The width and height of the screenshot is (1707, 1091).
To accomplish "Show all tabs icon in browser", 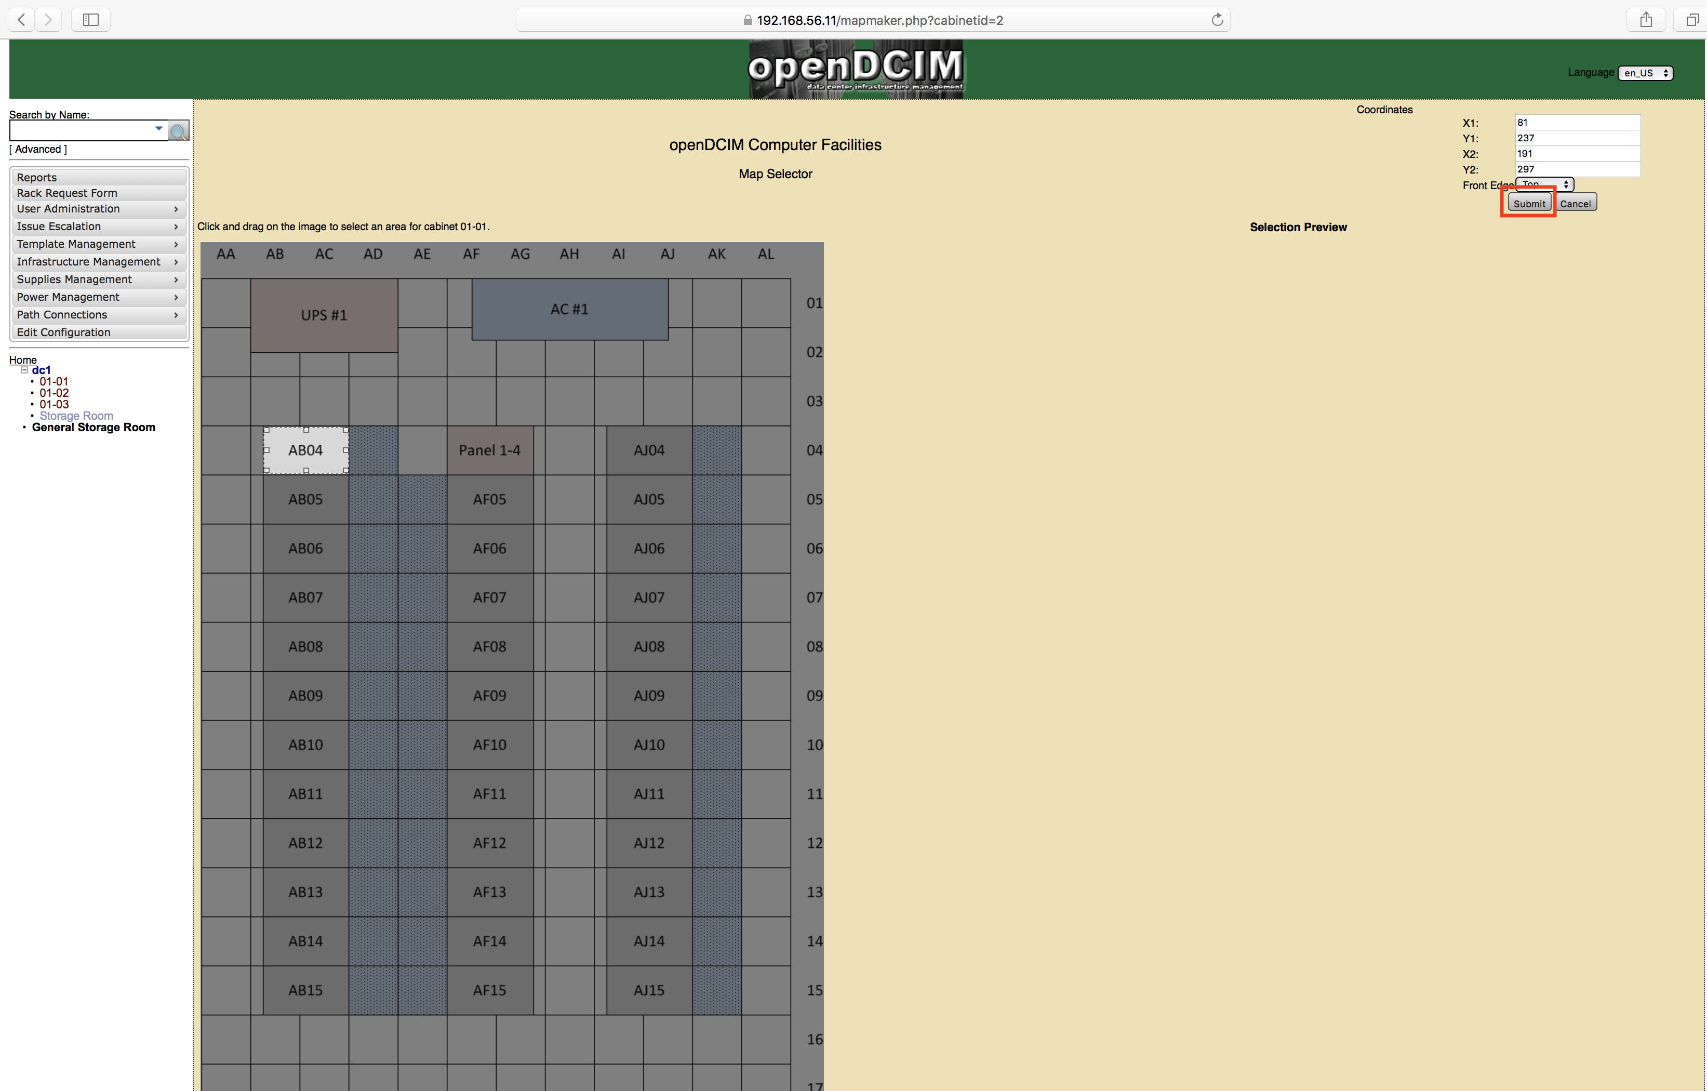I will 1691,20.
